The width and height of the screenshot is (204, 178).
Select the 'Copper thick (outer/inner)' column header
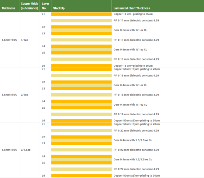pos(30,6)
